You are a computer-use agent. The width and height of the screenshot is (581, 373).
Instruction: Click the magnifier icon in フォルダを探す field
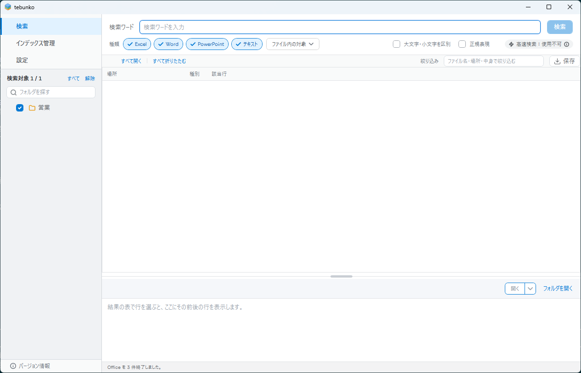(x=13, y=92)
